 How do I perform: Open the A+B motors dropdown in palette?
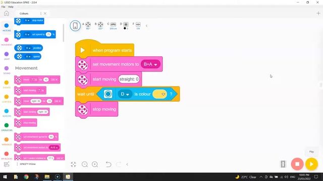[54, 147]
